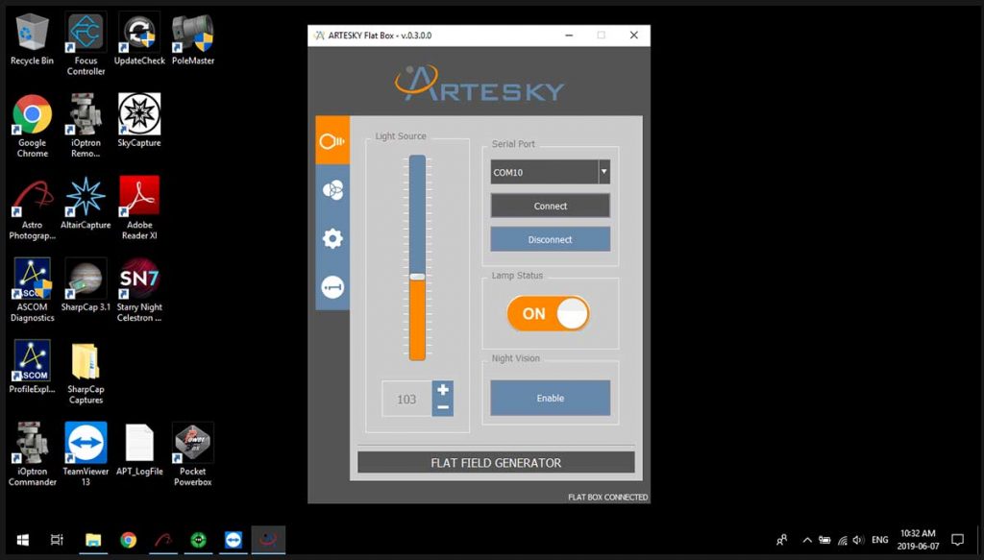
Task: Expand the COM10 serial port dropdown
Action: 603,172
